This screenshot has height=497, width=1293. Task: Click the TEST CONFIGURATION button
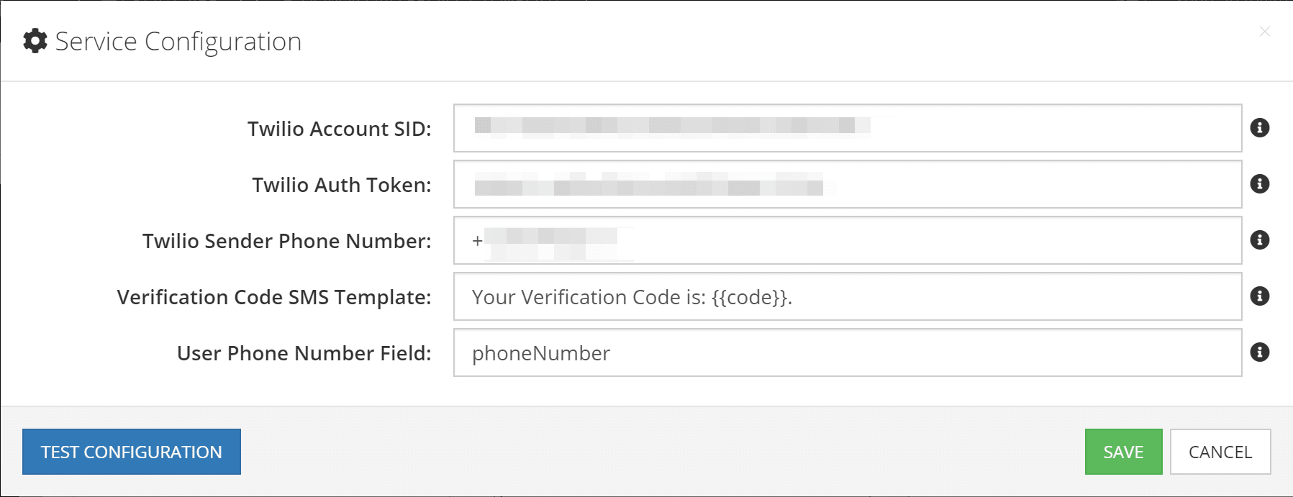pyautogui.click(x=132, y=452)
